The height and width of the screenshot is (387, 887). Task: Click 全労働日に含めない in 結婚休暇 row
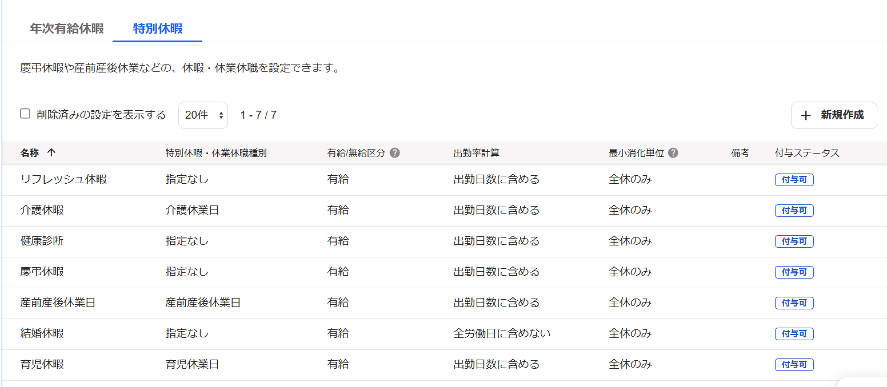tap(502, 333)
